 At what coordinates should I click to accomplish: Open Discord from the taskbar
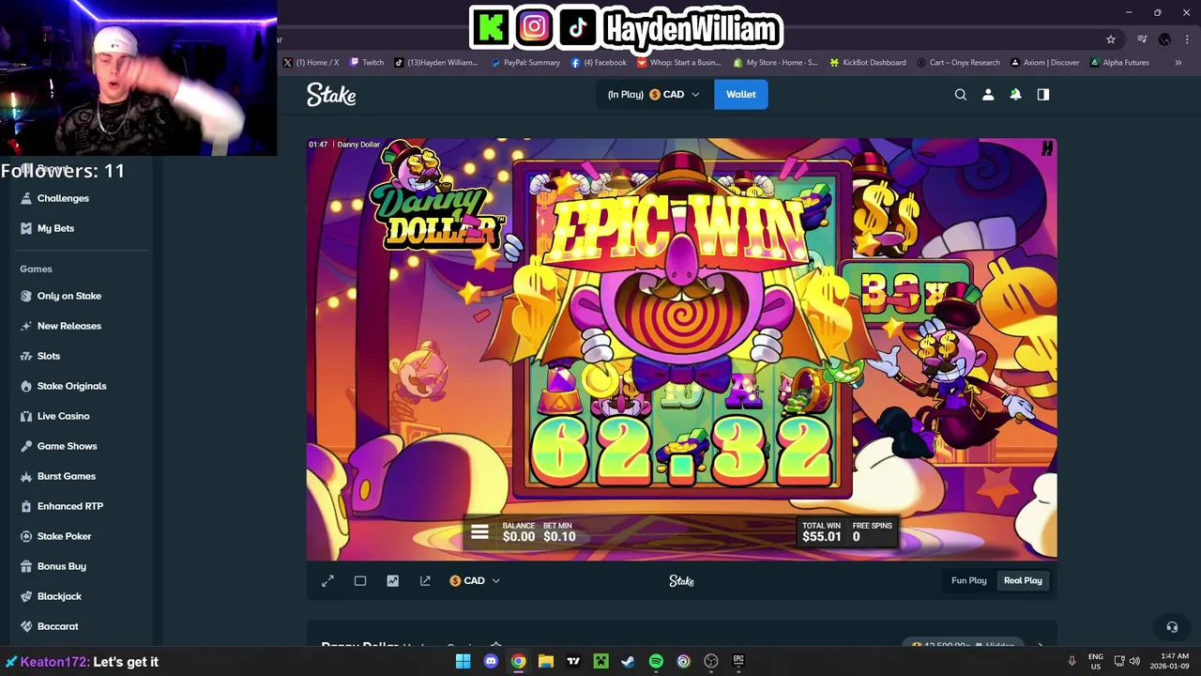(x=491, y=661)
